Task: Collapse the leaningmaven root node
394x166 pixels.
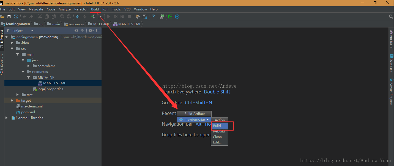Action: [7, 37]
